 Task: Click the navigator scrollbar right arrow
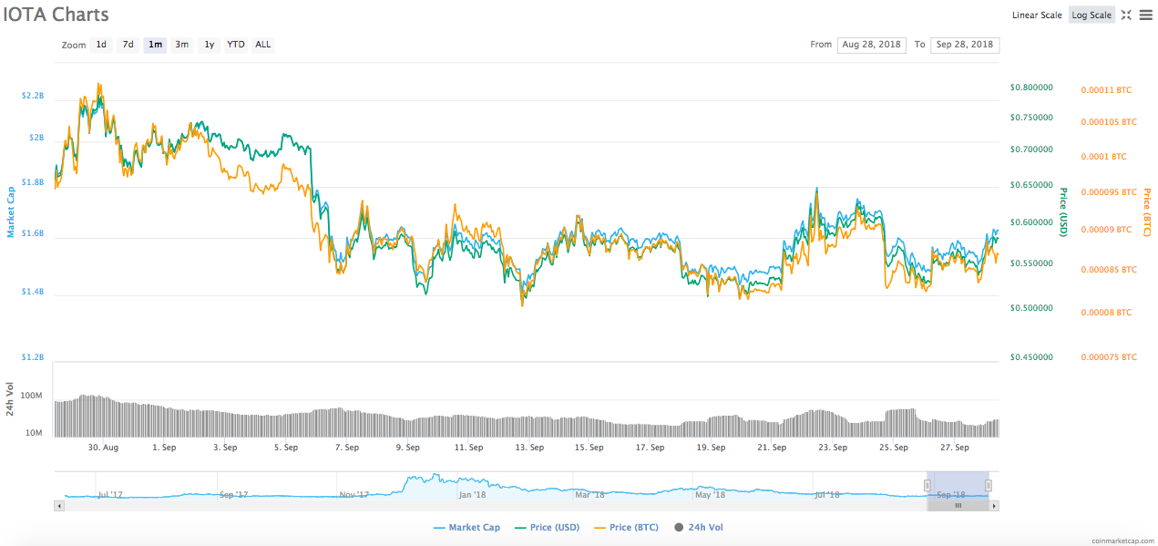[994, 505]
